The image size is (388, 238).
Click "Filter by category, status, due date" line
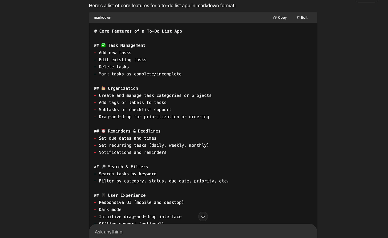pyautogui.click(x=164, y=181)
